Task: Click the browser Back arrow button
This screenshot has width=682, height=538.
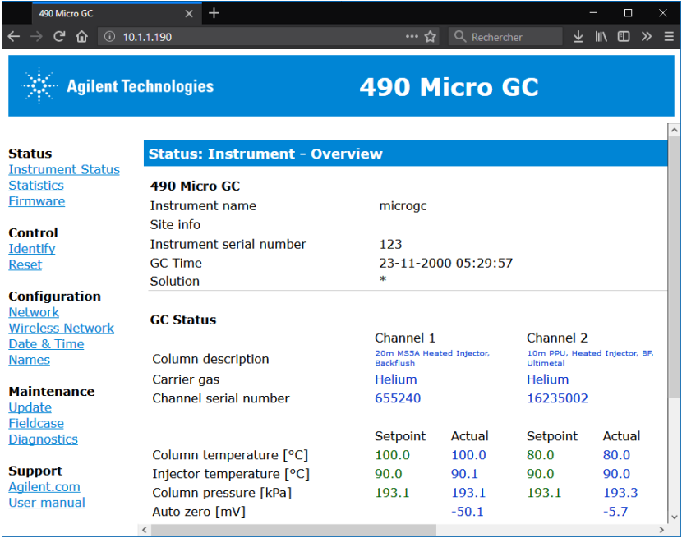Action: [x=13, y=37]
